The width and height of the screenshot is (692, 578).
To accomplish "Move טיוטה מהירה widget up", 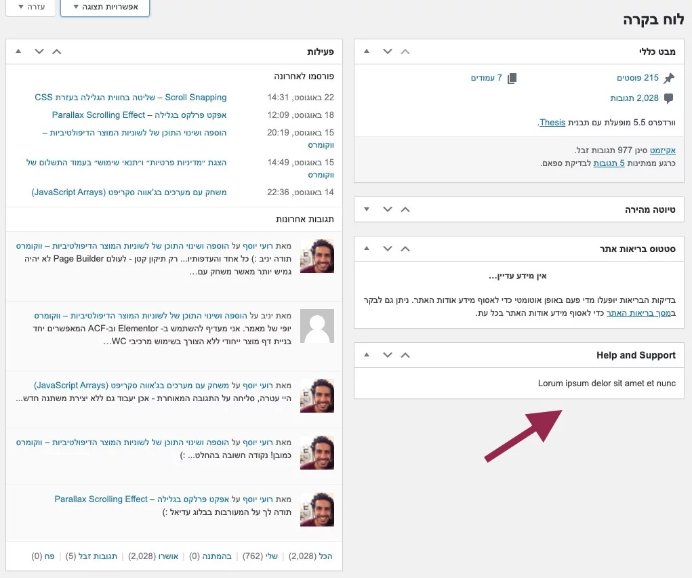I will [405, 209].
